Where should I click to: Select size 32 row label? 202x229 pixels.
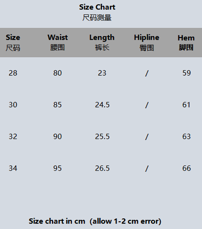13,137
